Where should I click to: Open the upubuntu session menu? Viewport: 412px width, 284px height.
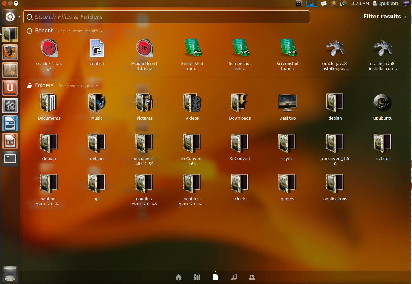(x=386, y=3)
